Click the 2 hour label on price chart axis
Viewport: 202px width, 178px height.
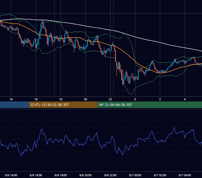(x=160, y=99)
